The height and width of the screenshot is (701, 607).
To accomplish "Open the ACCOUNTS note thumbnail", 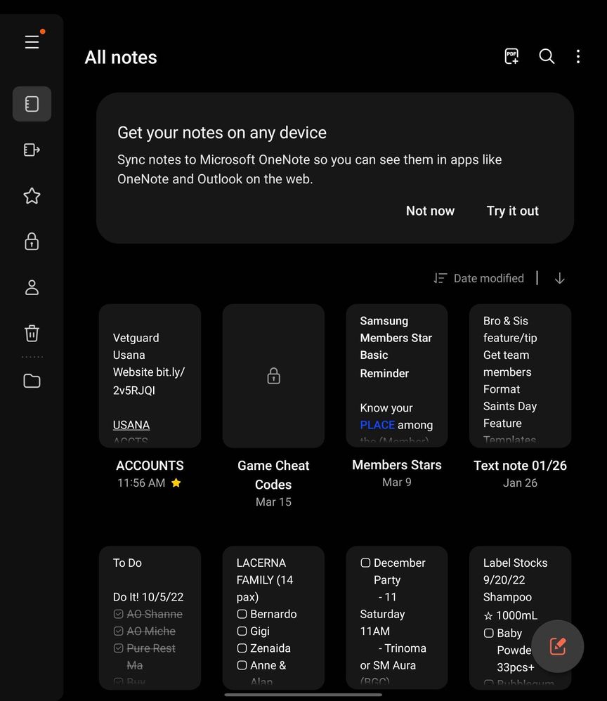I will [x=150, y=376].
